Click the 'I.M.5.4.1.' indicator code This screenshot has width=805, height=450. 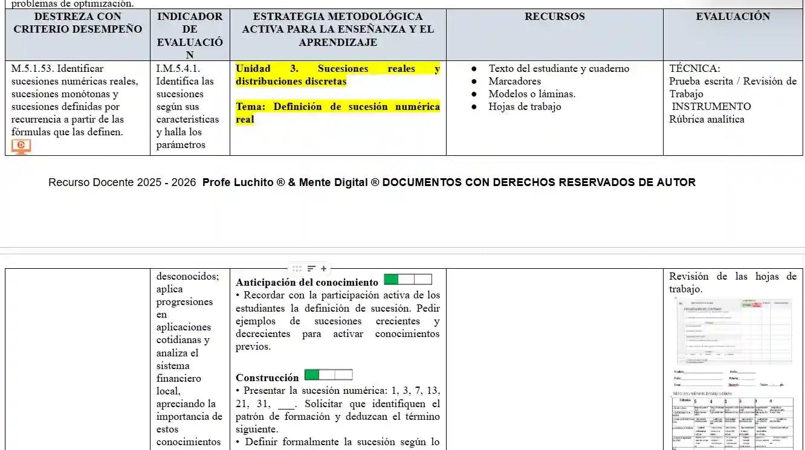(178, 69)
